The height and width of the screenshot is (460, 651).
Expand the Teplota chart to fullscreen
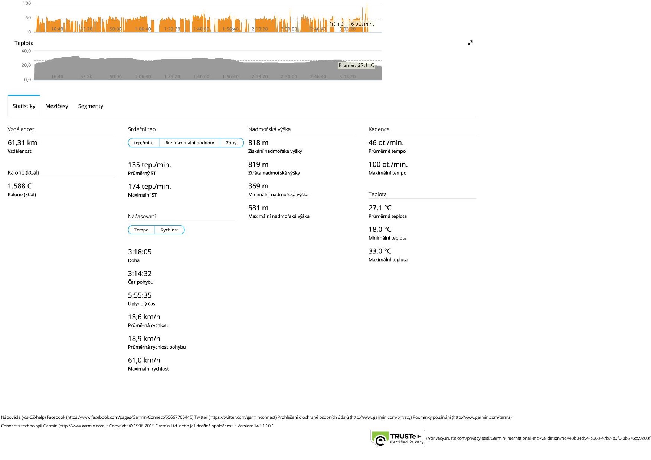tap(470, 43)
